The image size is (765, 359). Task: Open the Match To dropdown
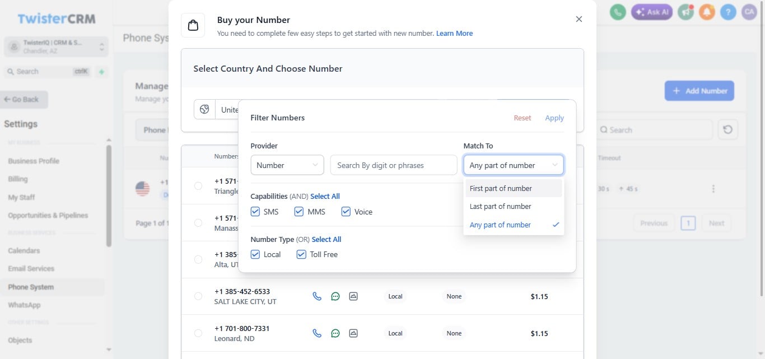514,165
